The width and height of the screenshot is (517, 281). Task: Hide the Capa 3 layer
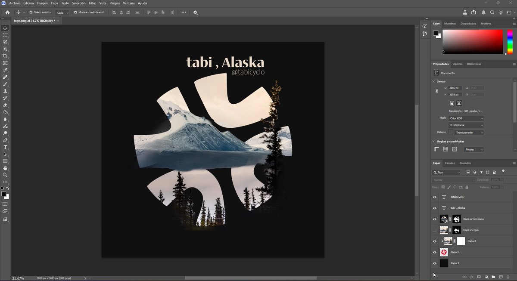pyautogui.click(x=434, y=263)
